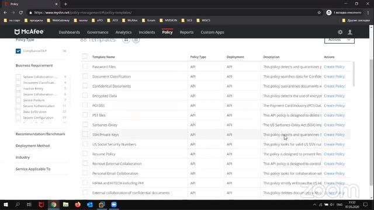Open the settings gear in McAfee header
The image size is (374, 210).
coord(340,32)
